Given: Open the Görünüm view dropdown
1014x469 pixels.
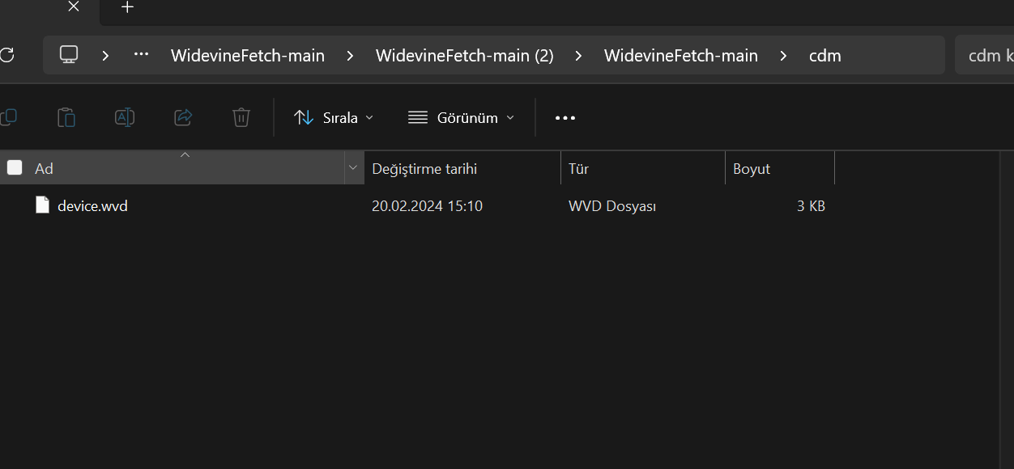Looking at the screenshot, I should pos(461,117).
